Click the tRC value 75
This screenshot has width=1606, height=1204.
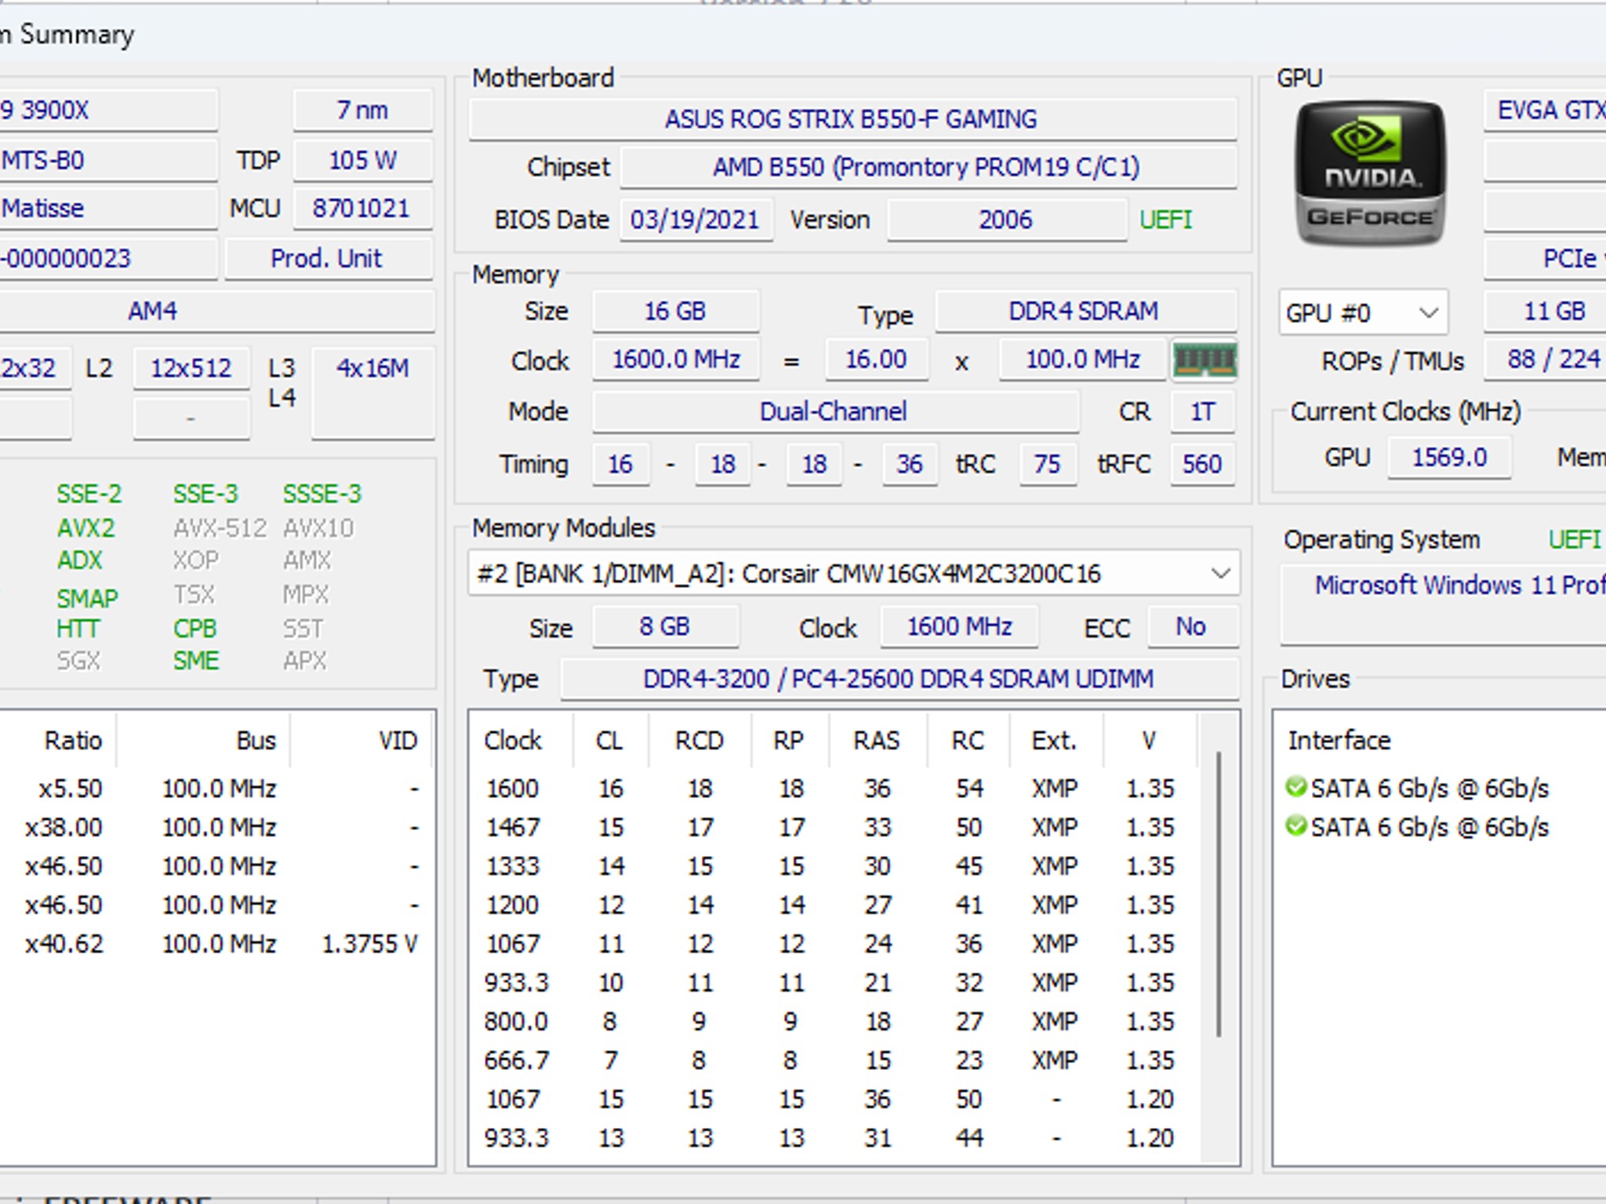point(1047,464)
